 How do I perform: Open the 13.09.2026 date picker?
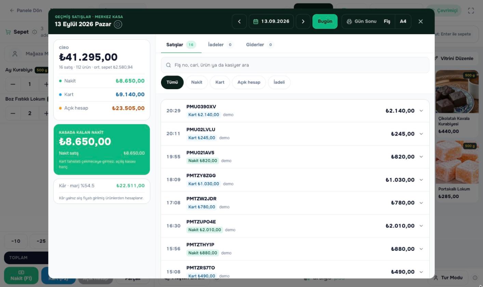[271, 22]
